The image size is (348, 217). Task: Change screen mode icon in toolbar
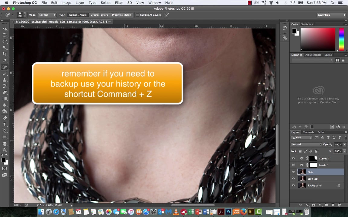click(x=5, y=175)
